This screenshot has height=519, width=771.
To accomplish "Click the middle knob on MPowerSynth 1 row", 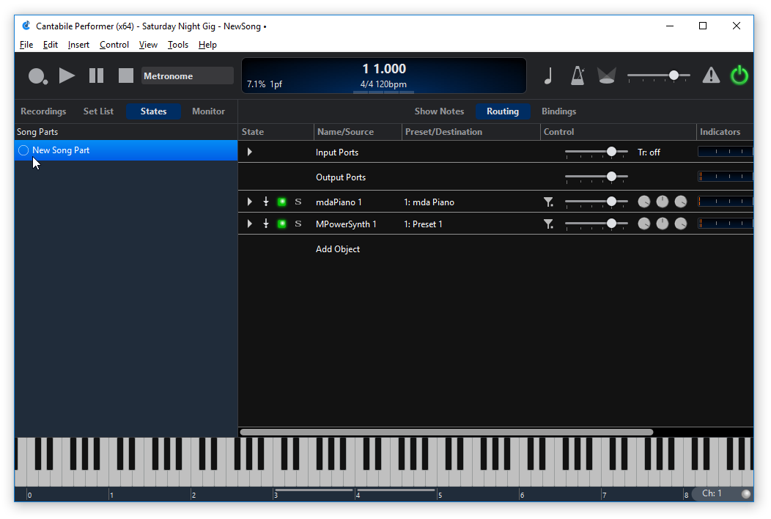I will pos(663,224).
